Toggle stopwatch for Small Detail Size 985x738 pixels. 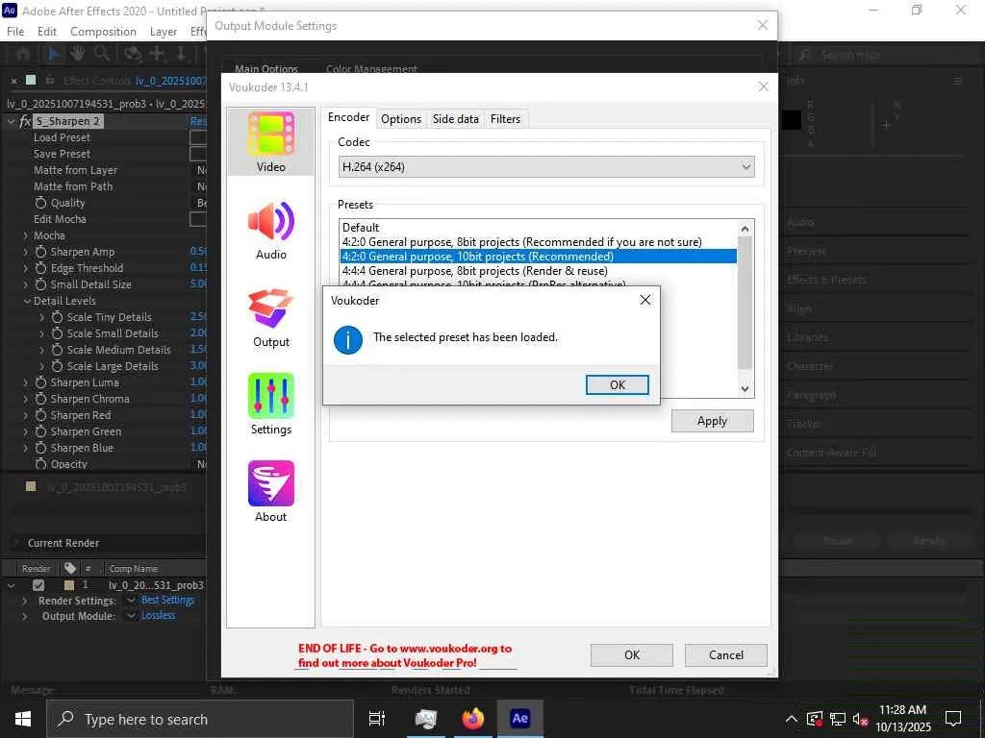40,284
